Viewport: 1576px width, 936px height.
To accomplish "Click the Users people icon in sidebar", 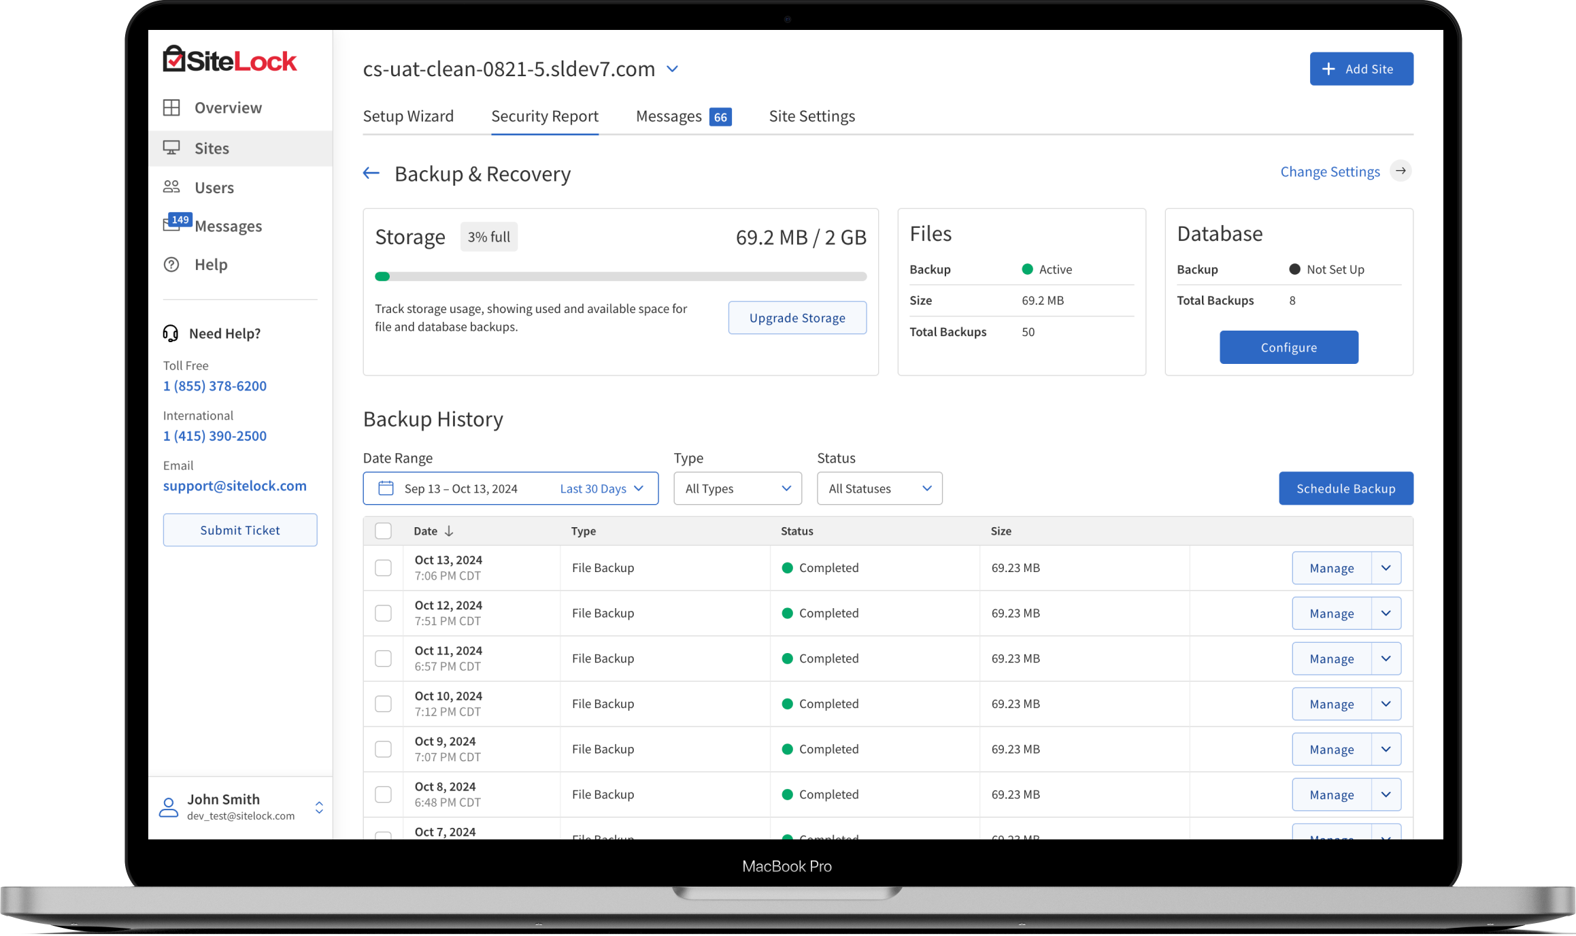I will (171, 187).
